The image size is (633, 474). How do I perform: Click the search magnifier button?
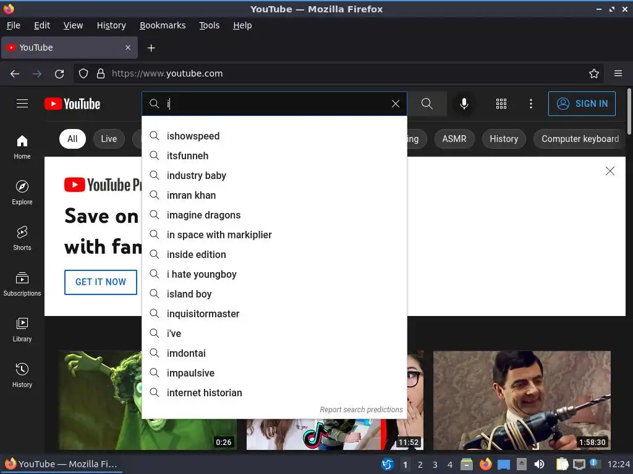click(427, 104)
